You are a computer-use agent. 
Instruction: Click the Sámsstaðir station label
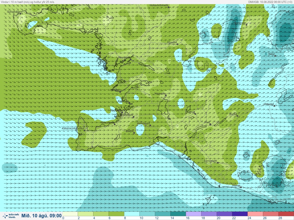211,161
